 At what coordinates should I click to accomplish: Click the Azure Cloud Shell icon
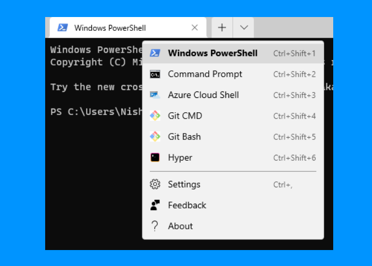(x=155, y=95)
